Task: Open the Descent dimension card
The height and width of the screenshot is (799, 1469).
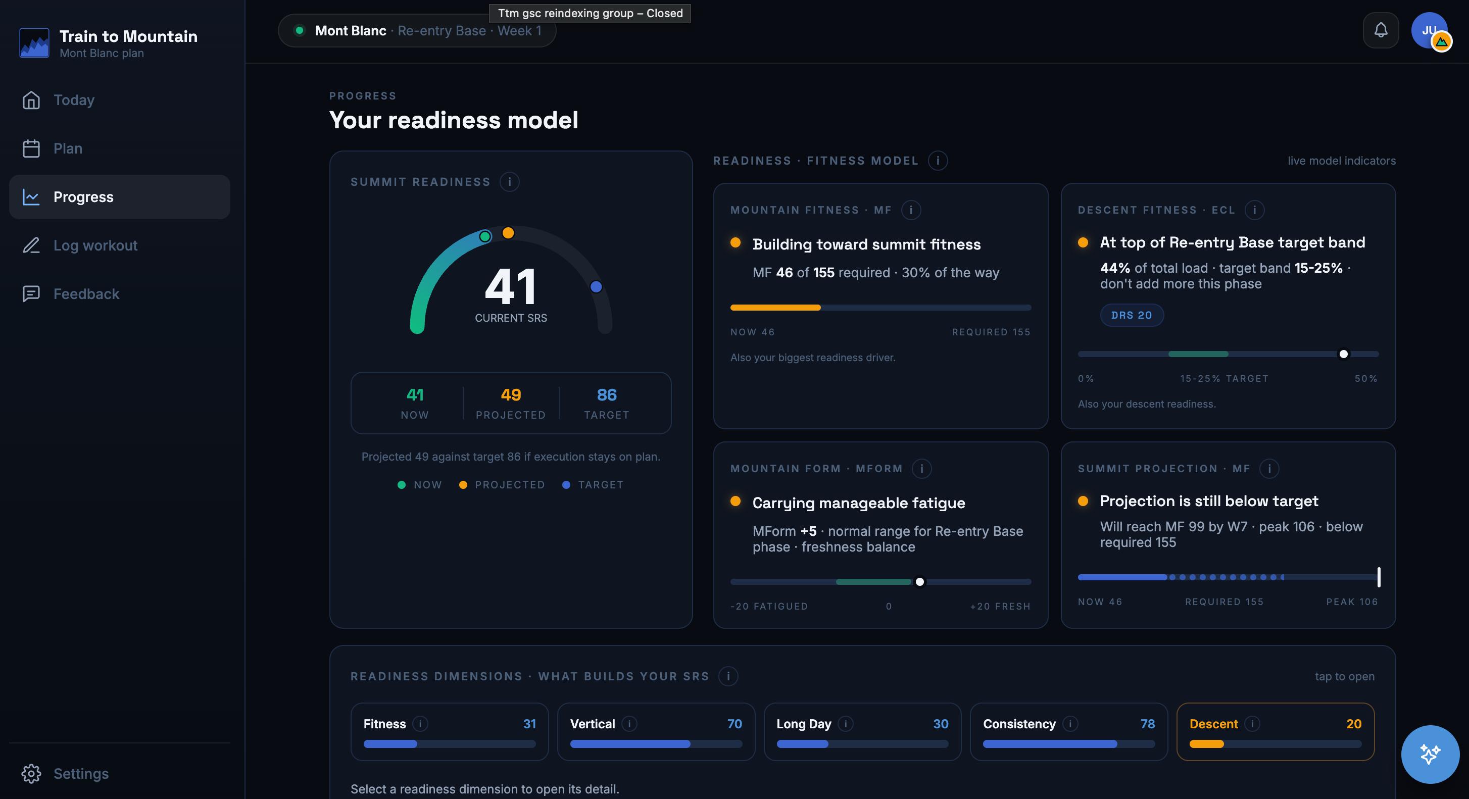Action: [x=1275, y=732]
